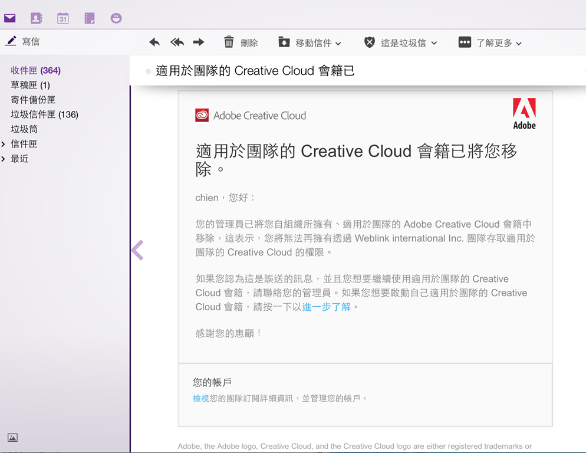Image resolution: width=586 pixels, height=453 pixels.
Task: Click the 刪除 delete button
Action: (x=249, y=43)
